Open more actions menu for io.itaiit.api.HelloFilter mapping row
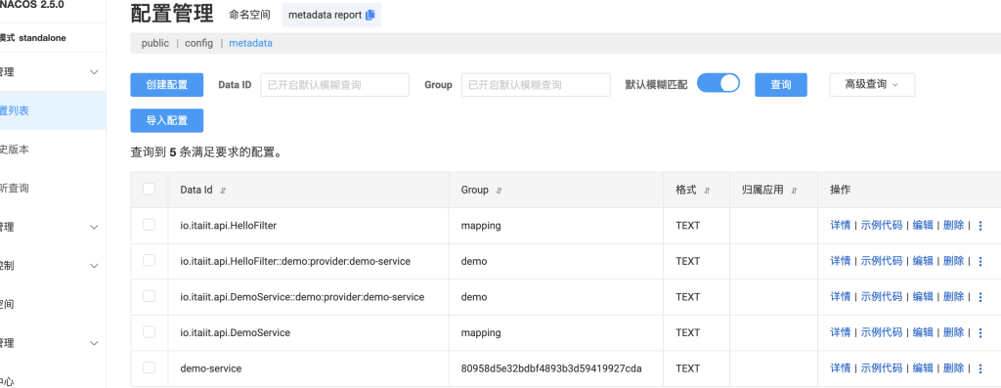Image resolution: width=1001 pixels, height=388 pixels. 980,225
